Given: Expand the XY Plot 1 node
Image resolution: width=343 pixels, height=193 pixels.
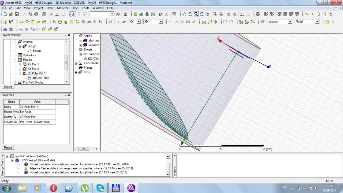Looking at the screenshot, I should (20, 64).
